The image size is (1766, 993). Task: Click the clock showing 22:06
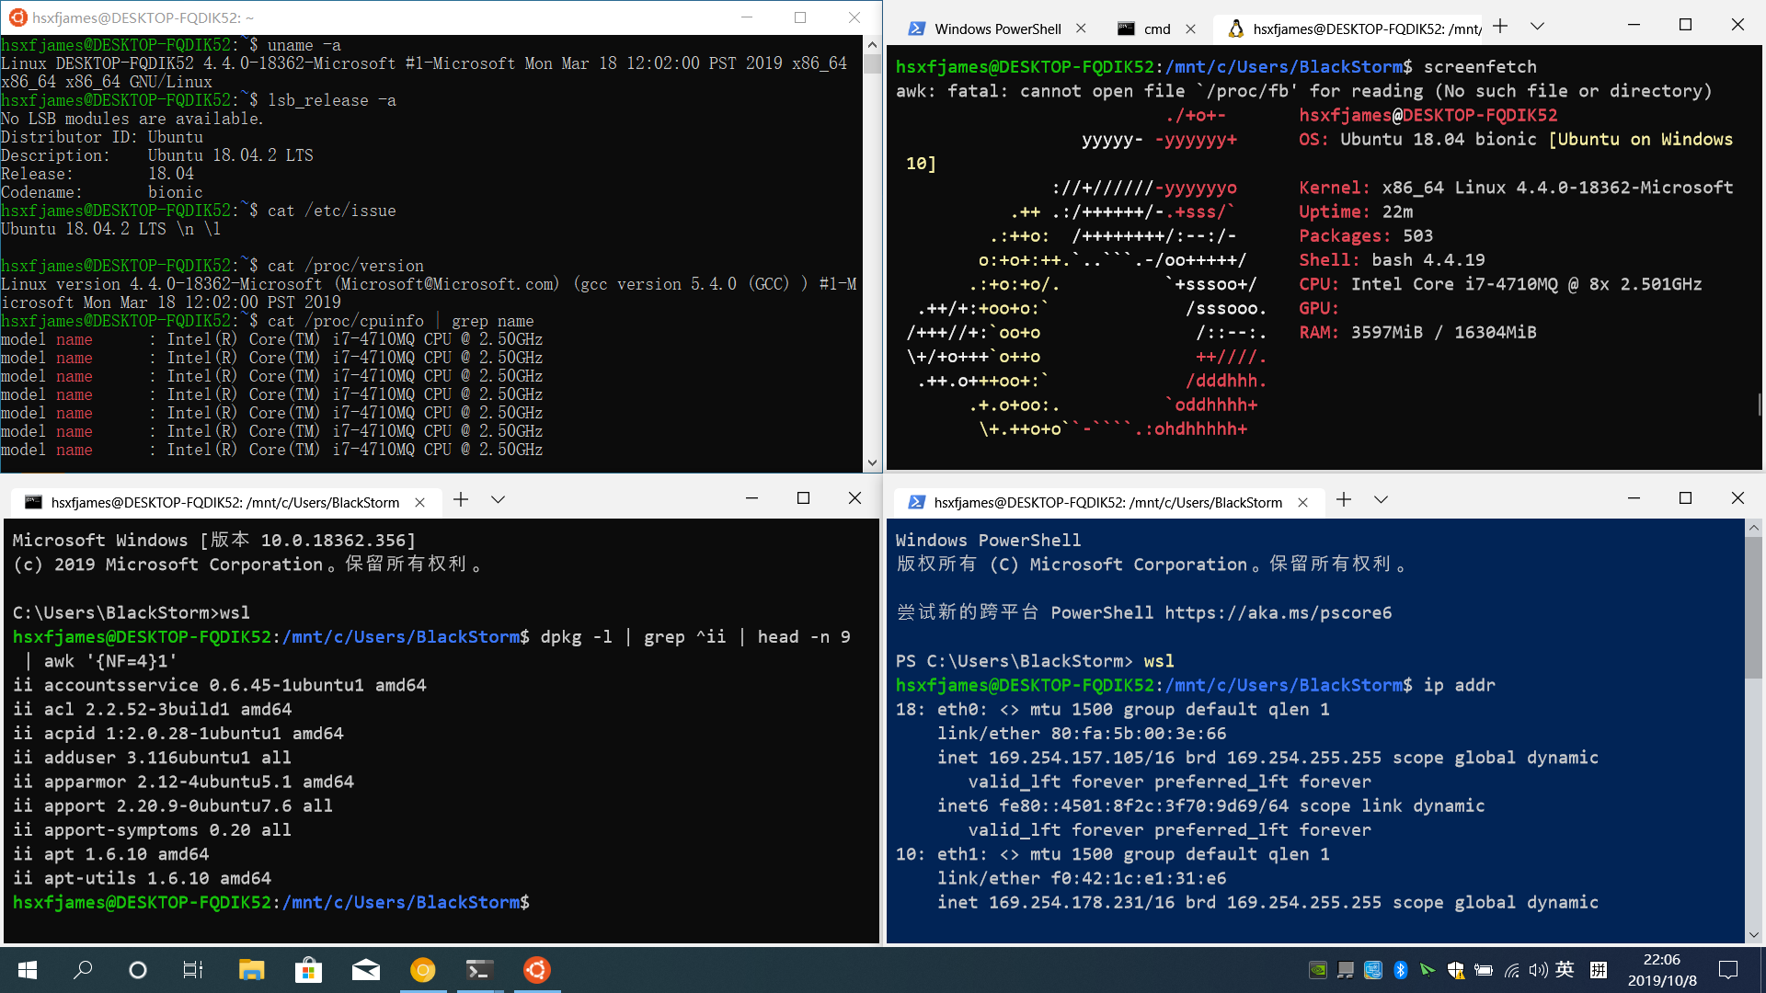click(1661, 960)
